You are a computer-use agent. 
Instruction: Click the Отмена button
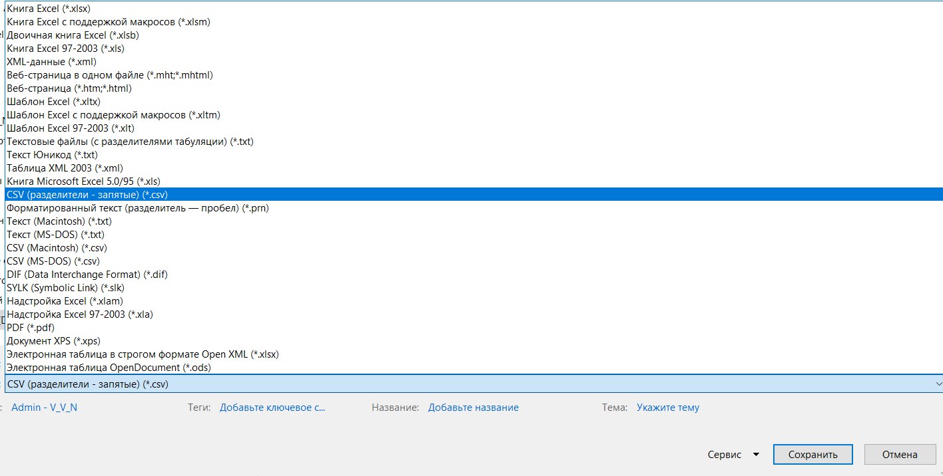pyautogui.click(x=900, y=455)
